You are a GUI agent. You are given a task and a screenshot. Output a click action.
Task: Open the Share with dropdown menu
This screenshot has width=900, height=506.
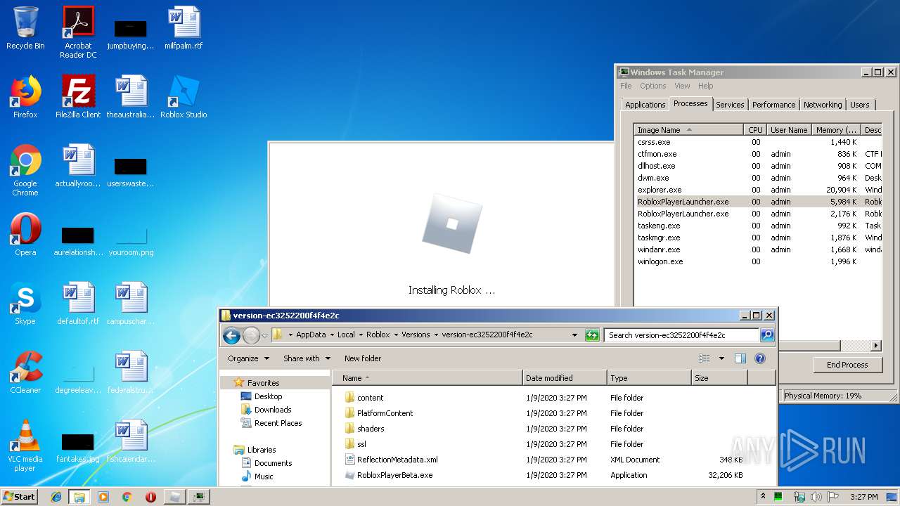(x=307, y=358)
